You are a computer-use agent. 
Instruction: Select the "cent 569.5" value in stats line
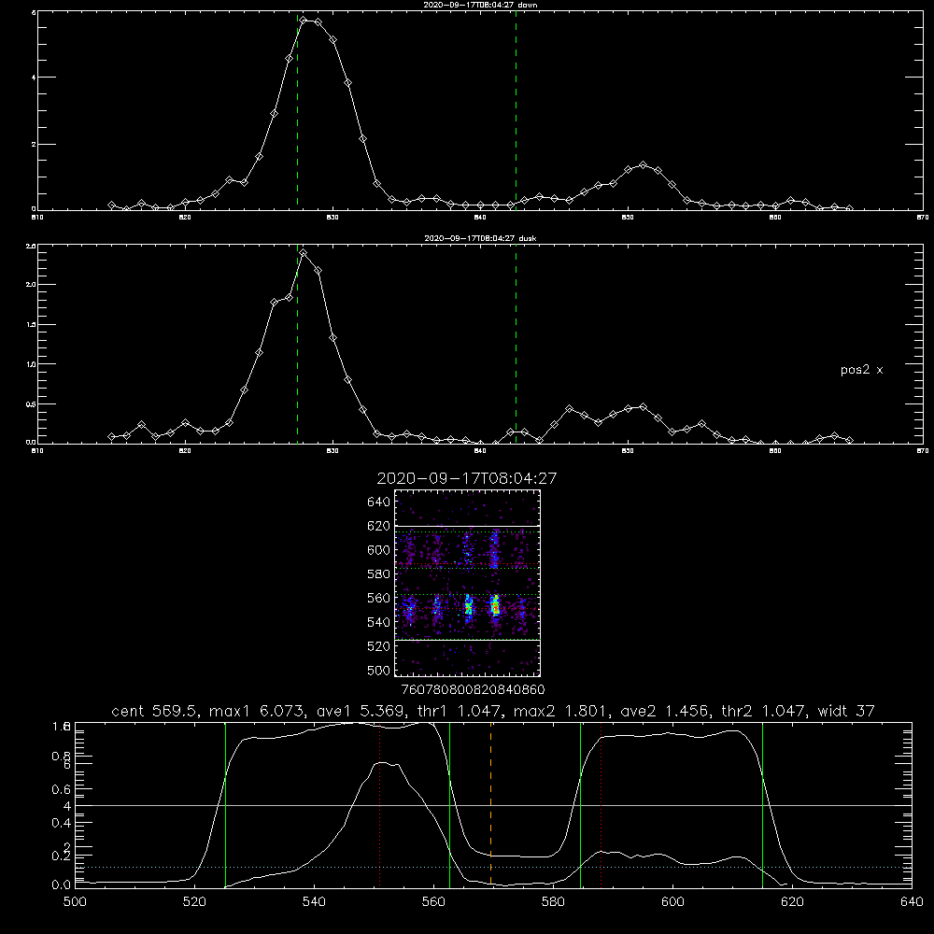click(155, 711)
